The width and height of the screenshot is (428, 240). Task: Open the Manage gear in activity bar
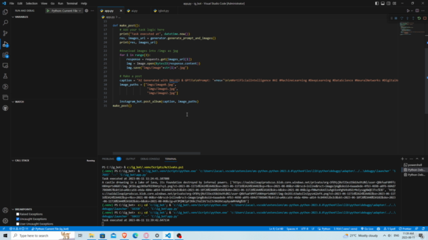tap(5, 221)
